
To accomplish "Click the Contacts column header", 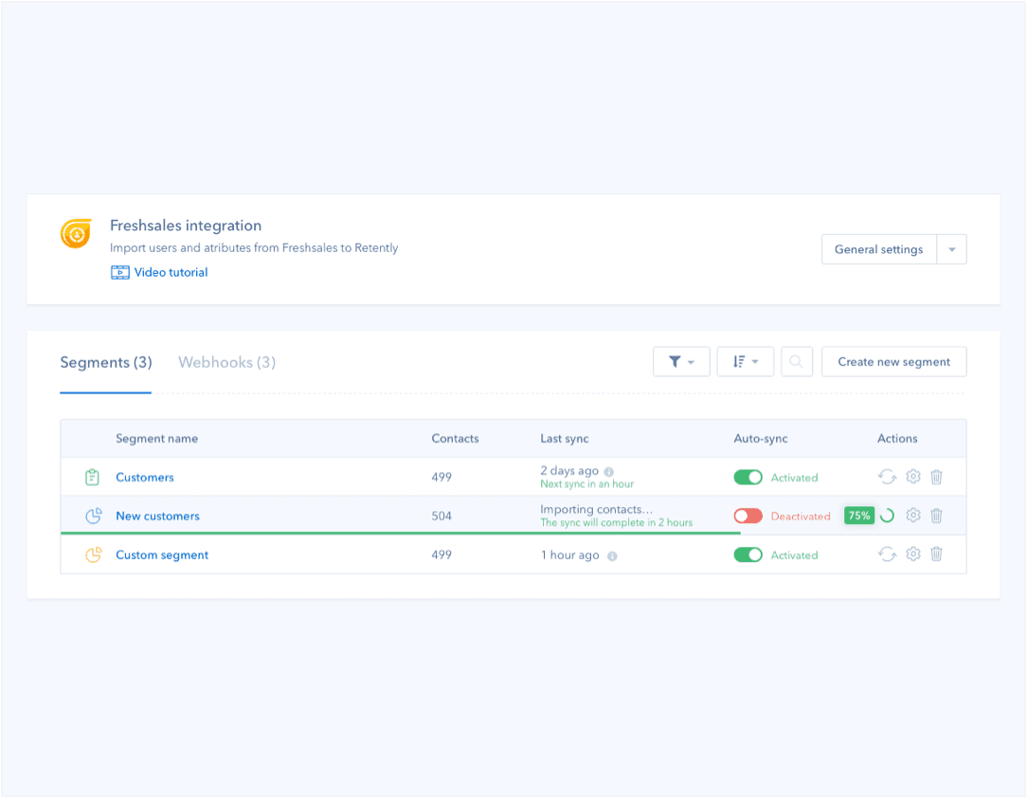I will pyautogui.click(x=455, y=438).
